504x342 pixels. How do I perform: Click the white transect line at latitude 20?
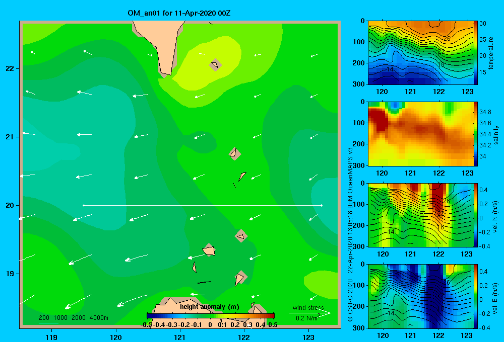(203, 205)
